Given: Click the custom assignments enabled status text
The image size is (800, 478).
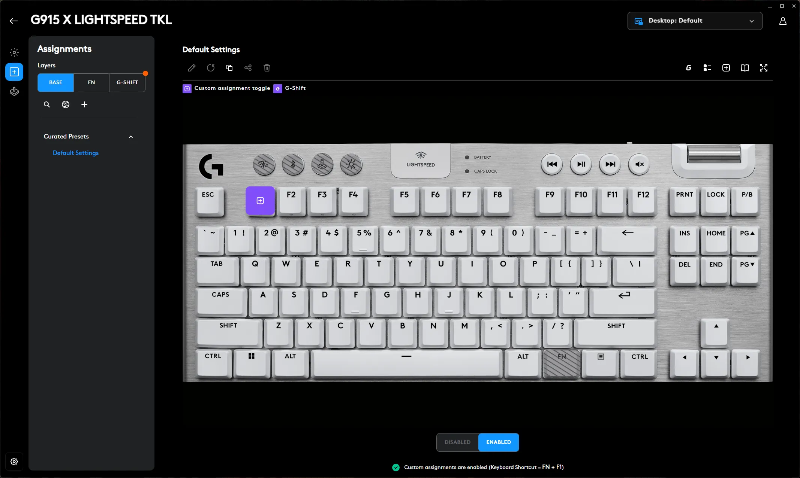Looking at the screenshot, I should 484,467.
